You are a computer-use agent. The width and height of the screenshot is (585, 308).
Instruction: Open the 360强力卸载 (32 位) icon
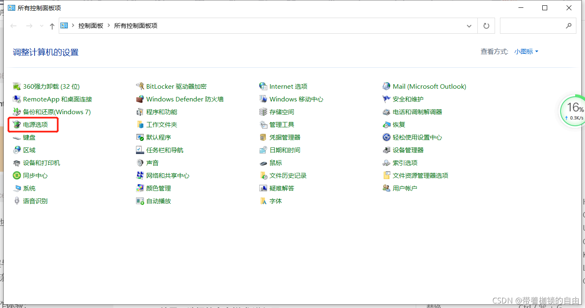[x=17, y=86]
